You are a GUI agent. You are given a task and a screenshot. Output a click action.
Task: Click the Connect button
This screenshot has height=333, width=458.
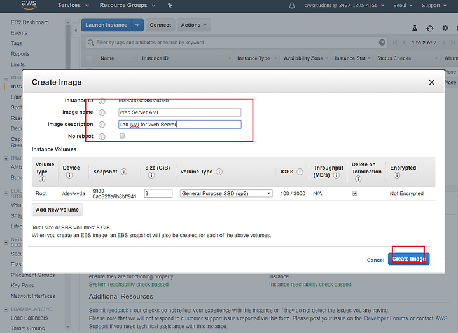click(160, 25)
